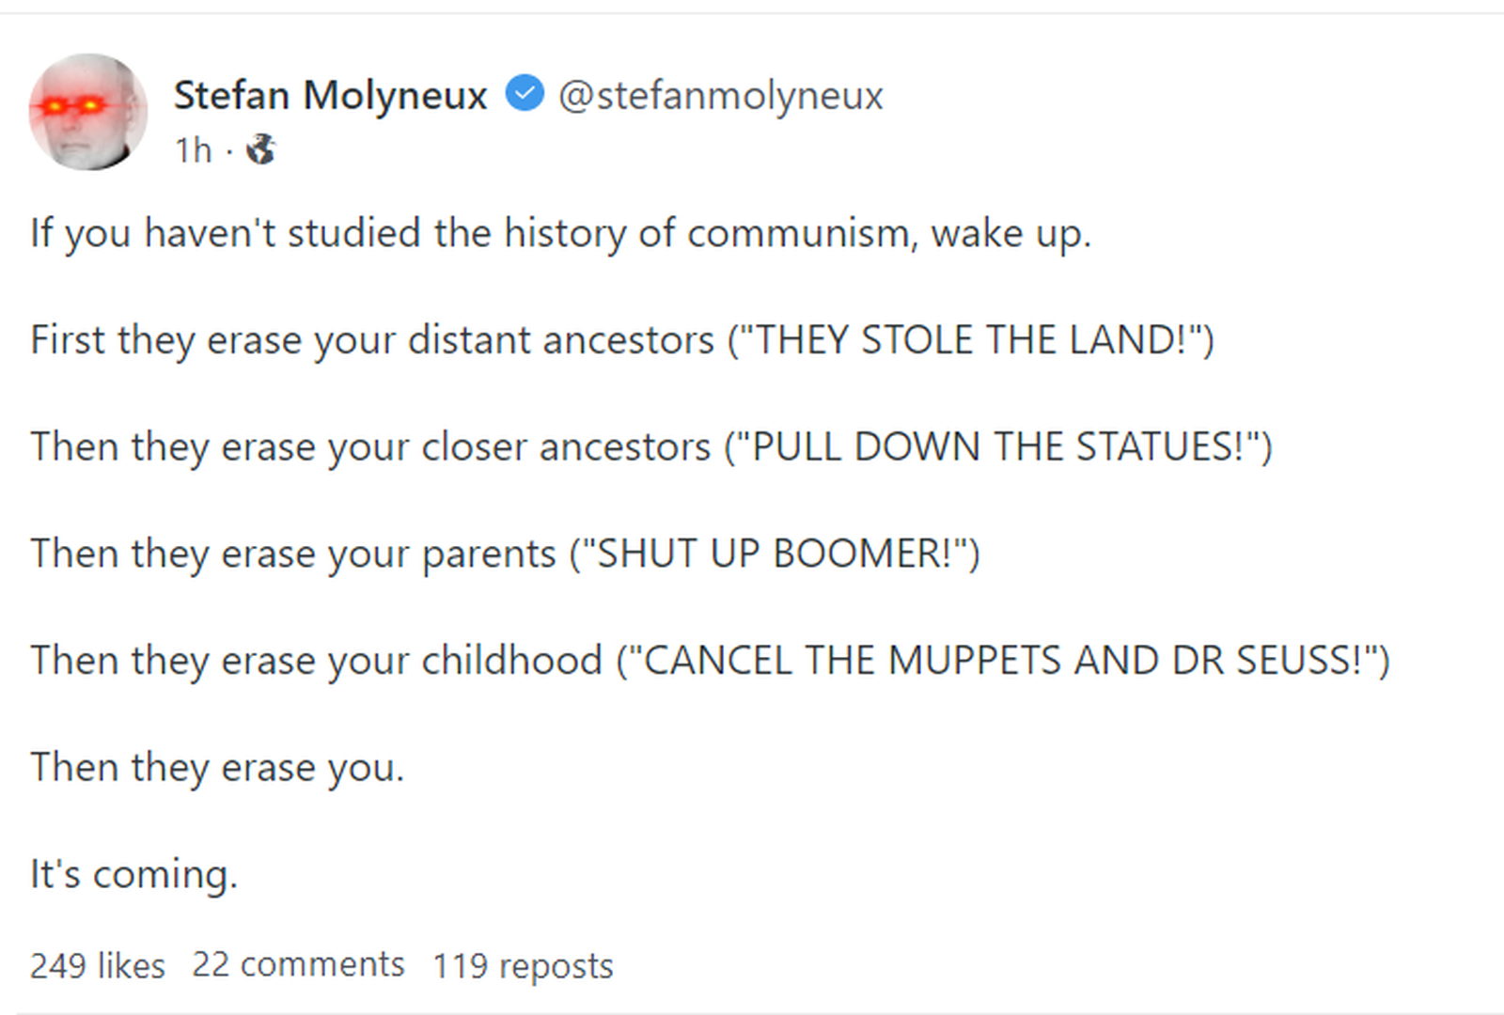The width and height of the screenshot is (1504, 1015).
Task: Open the 22 comments thread
Action: pos(298,964)
